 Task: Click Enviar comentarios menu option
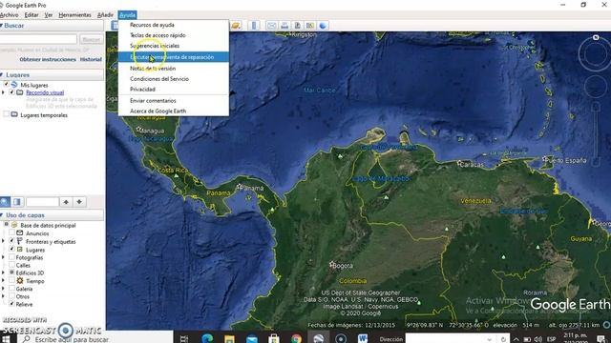[174, 100]
